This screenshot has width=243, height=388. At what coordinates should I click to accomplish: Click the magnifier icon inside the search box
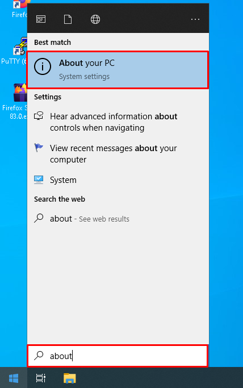(39, 356)
